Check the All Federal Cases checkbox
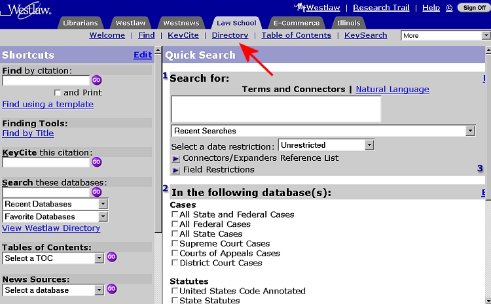Image resolution: width=491 pixels, height=304 pixels. [x=175, y=224]
